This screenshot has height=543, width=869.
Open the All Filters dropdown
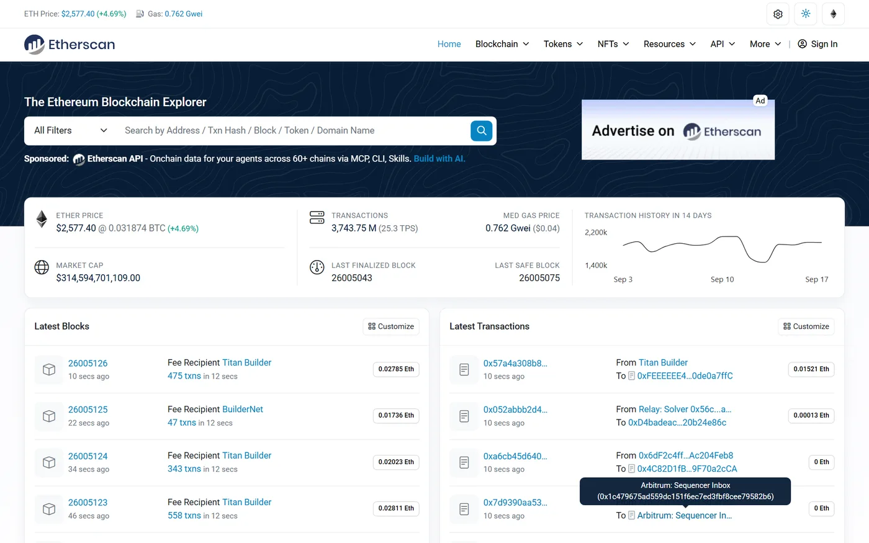(x=71, y=130)
